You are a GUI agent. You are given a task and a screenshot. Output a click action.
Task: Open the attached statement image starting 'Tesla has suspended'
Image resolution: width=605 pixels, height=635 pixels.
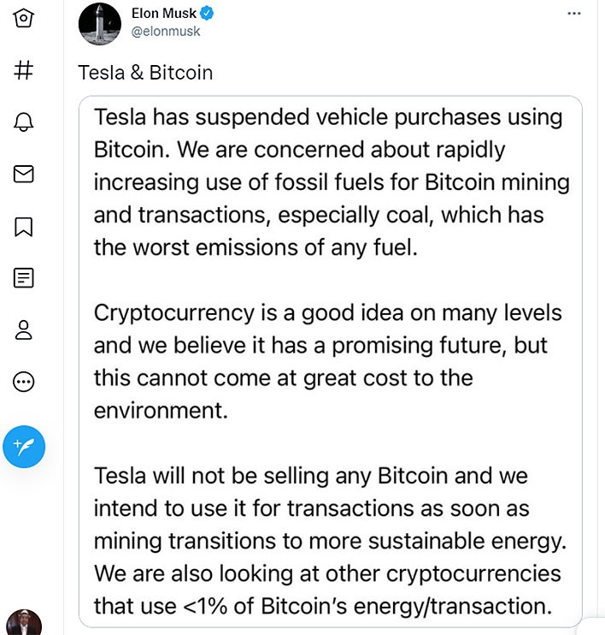[x=331, y=362]
